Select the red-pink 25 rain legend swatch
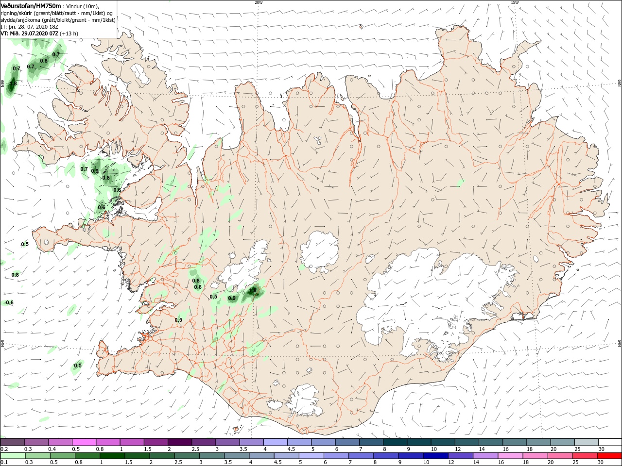This screenshot has width=622, height=466. point(585,456)
